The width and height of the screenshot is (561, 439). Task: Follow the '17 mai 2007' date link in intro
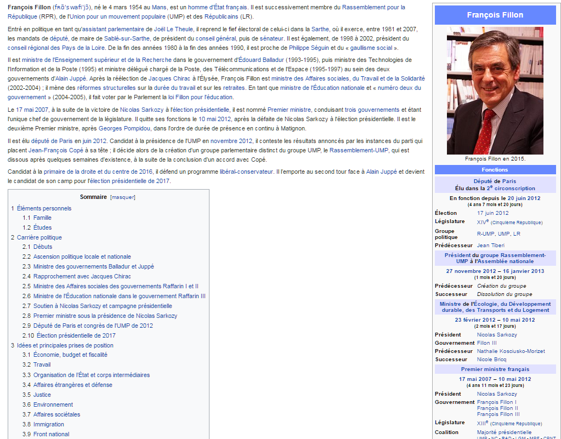32,110
